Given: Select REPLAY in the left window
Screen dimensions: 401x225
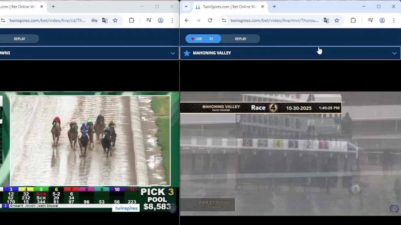Looking at the screenshot, I should click(19, 39).
